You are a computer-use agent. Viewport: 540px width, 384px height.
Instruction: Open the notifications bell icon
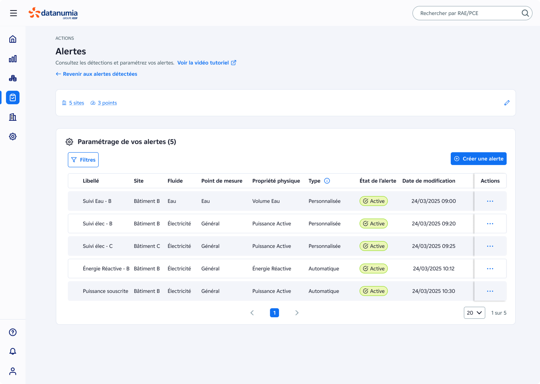[x=13, y=351]
